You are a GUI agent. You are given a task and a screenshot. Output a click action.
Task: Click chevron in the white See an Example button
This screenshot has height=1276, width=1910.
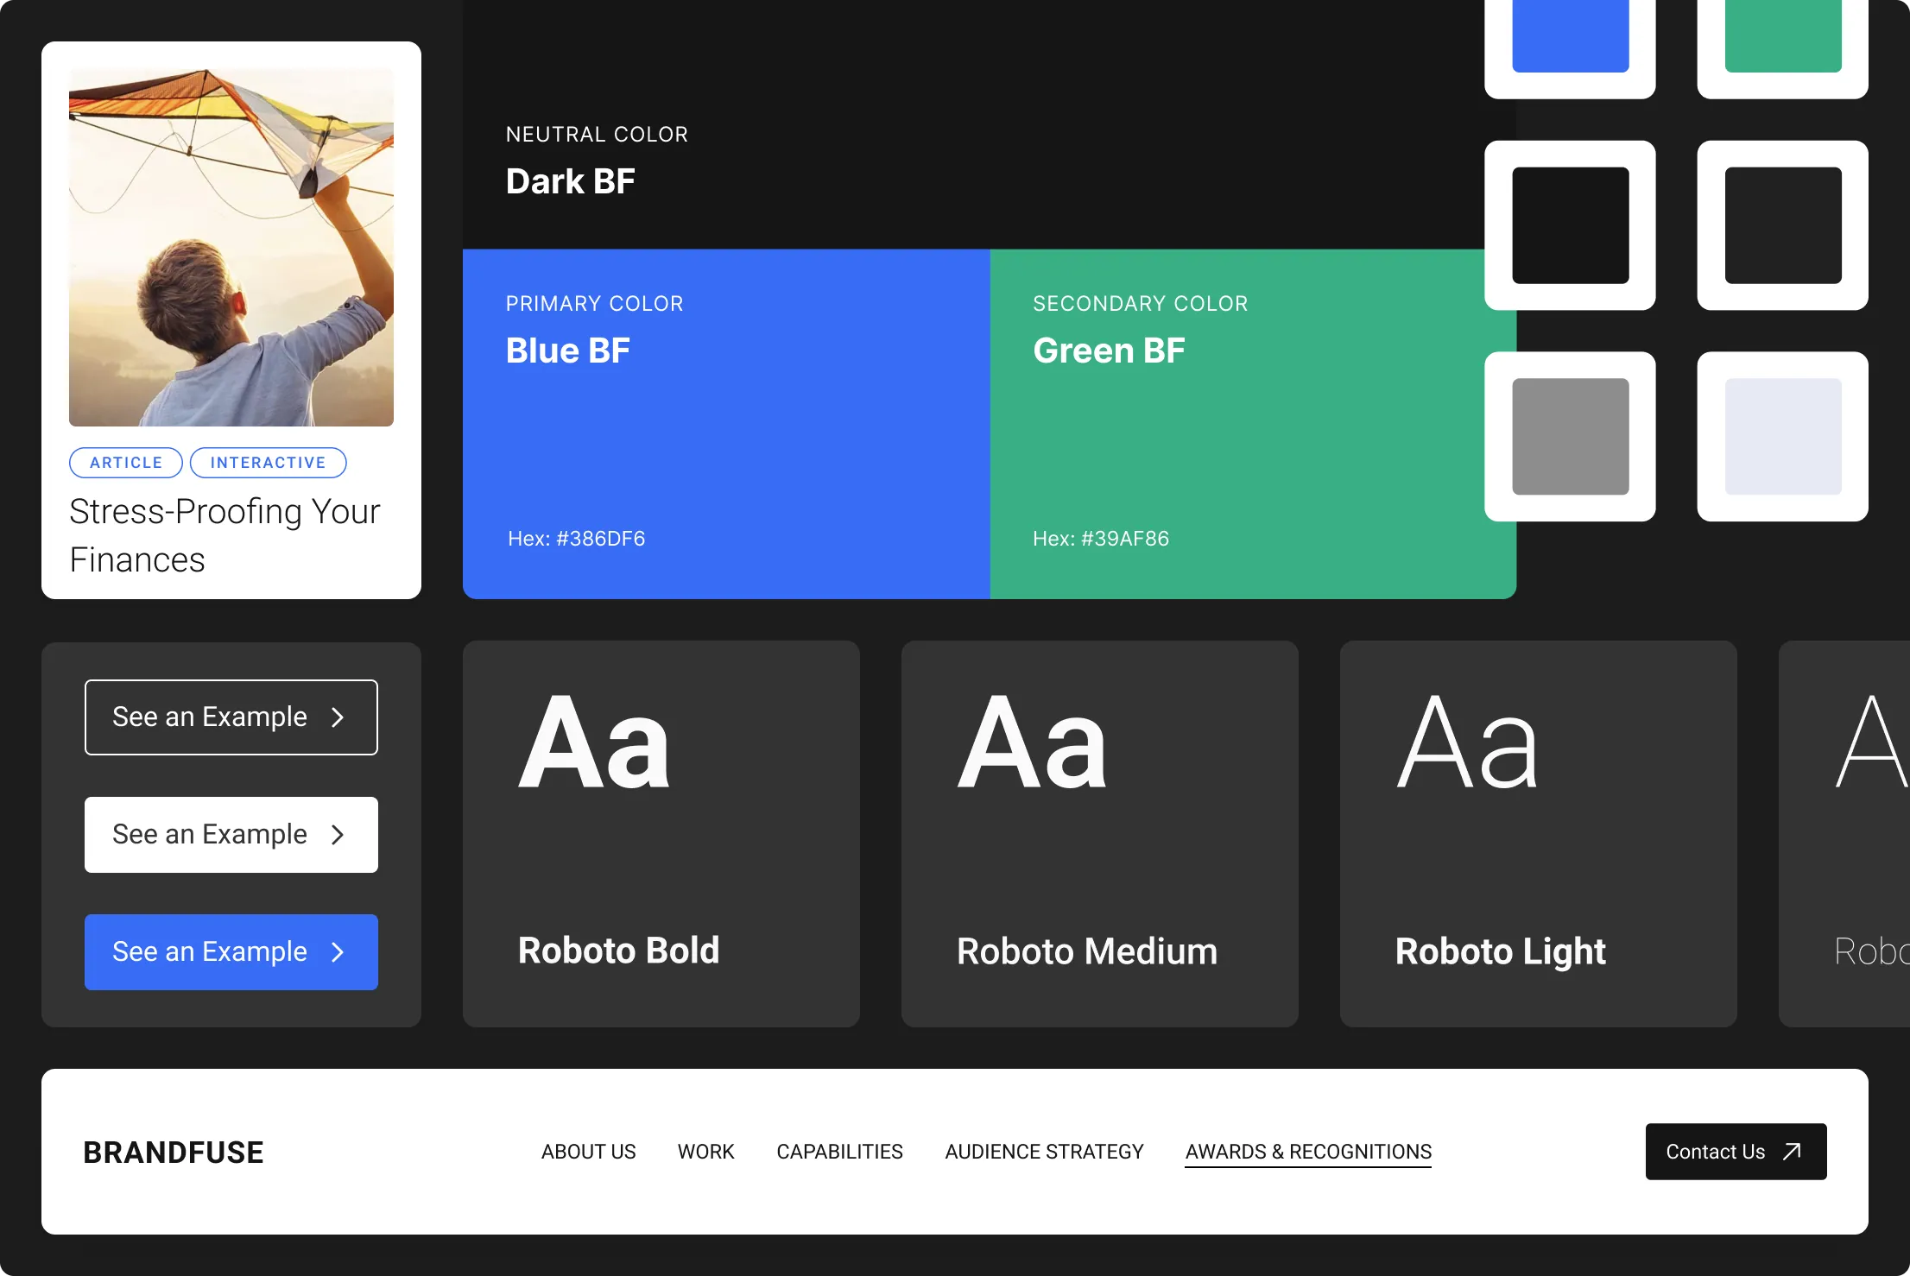pos(338,835)
